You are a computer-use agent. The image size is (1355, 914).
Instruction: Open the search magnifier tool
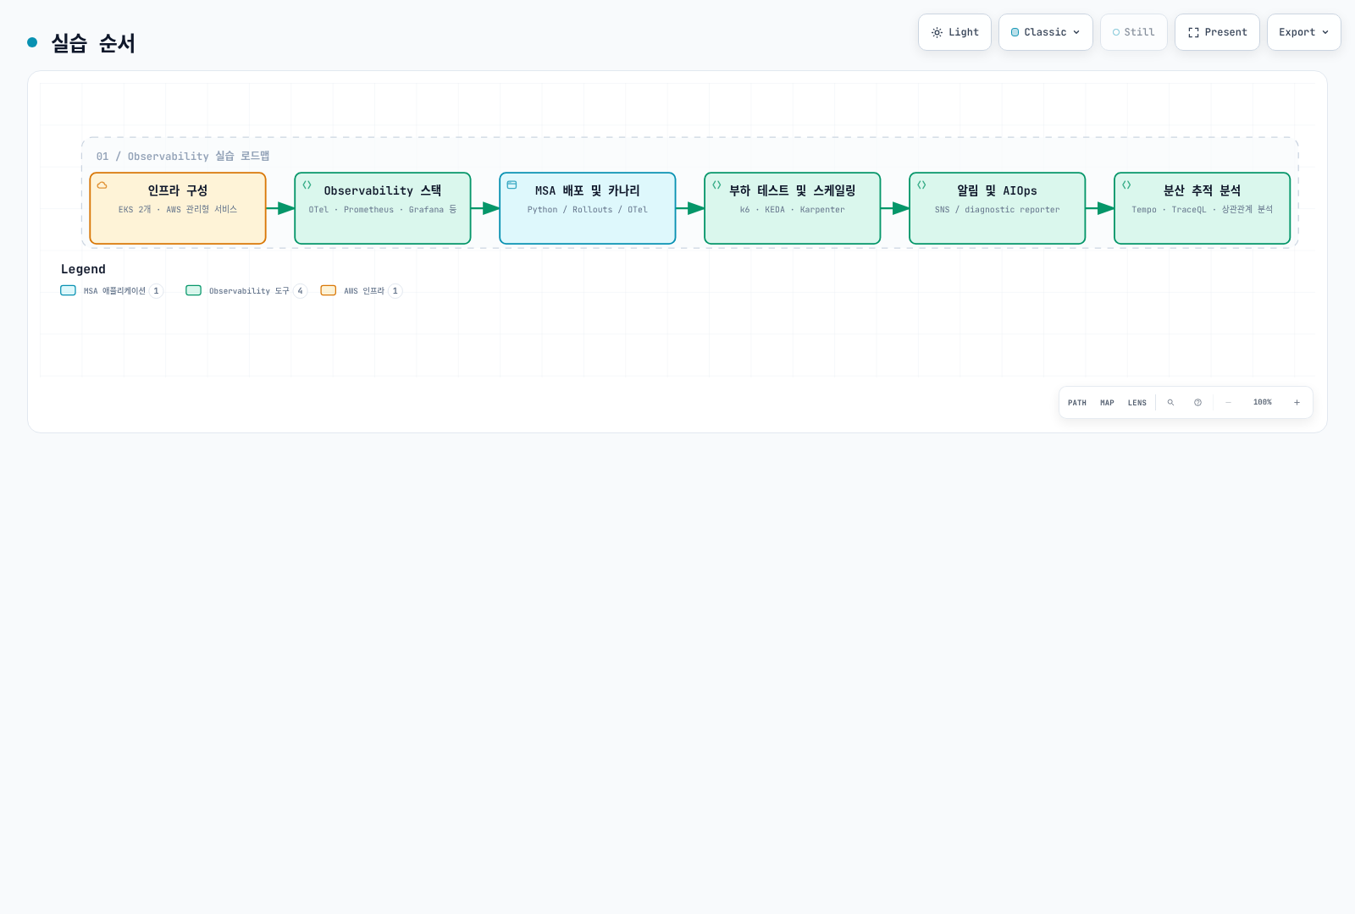tap(1170, 403)
